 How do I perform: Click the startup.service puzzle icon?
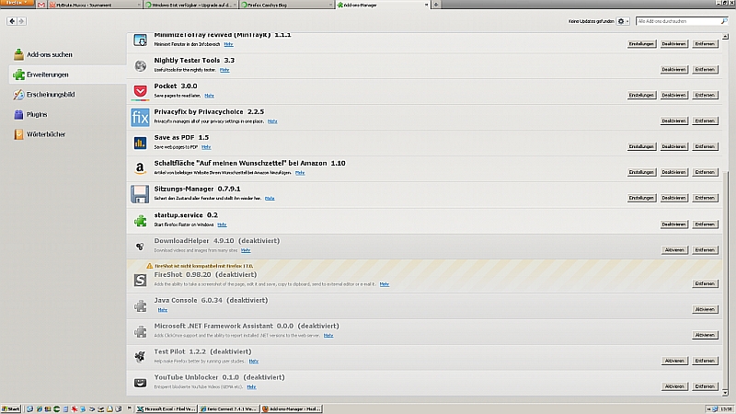pos(140,220)
